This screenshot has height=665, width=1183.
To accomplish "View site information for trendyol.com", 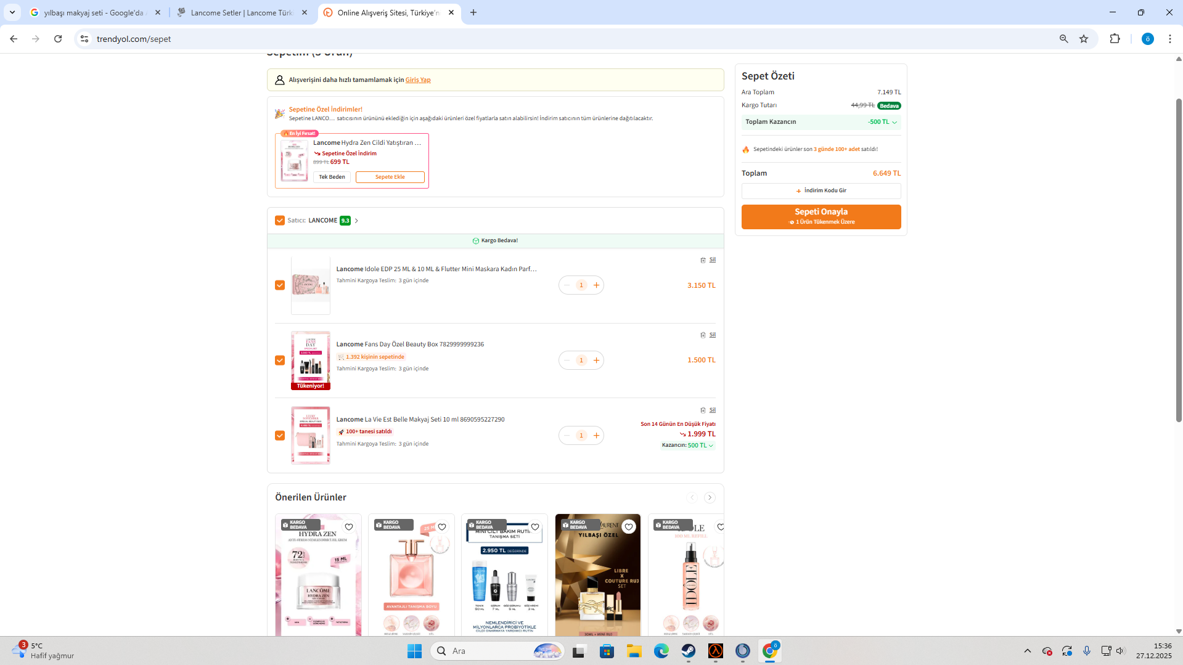I will coord(84,39).
